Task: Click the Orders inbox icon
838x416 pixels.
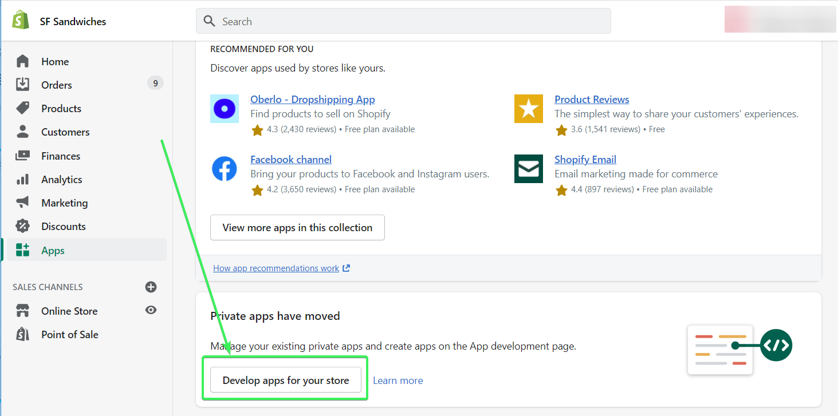Action: [22, 85]
